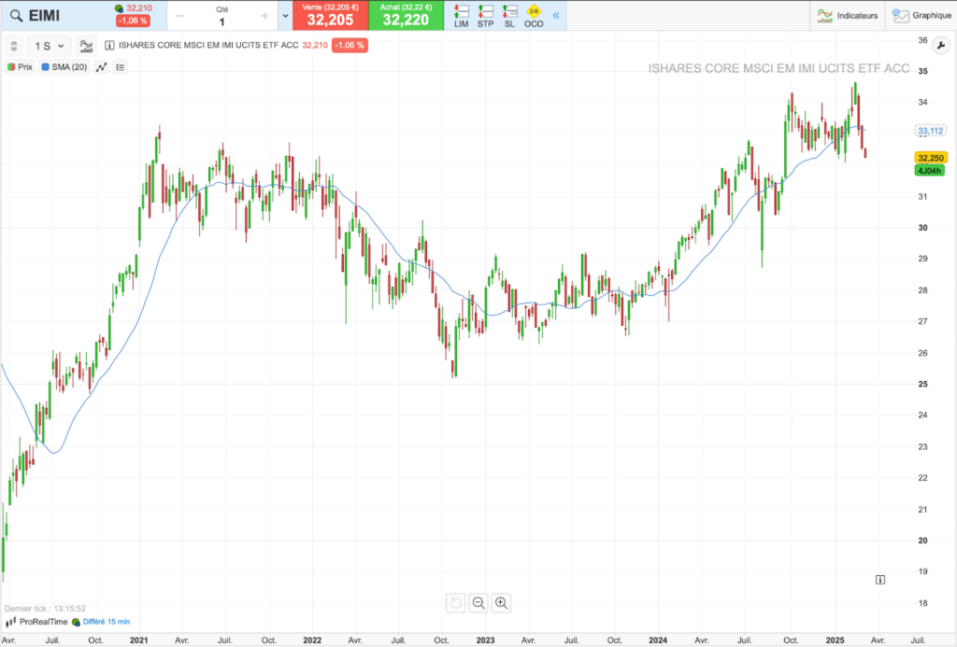957x647 pixels.
Task: Collapse order panel with the double chevron
Action: tap(556, 15)
